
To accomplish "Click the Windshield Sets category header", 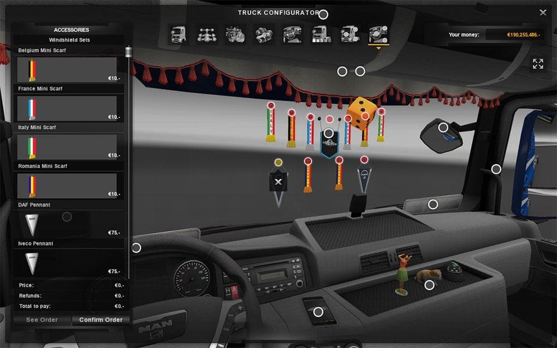I will [x=69, y=40].
